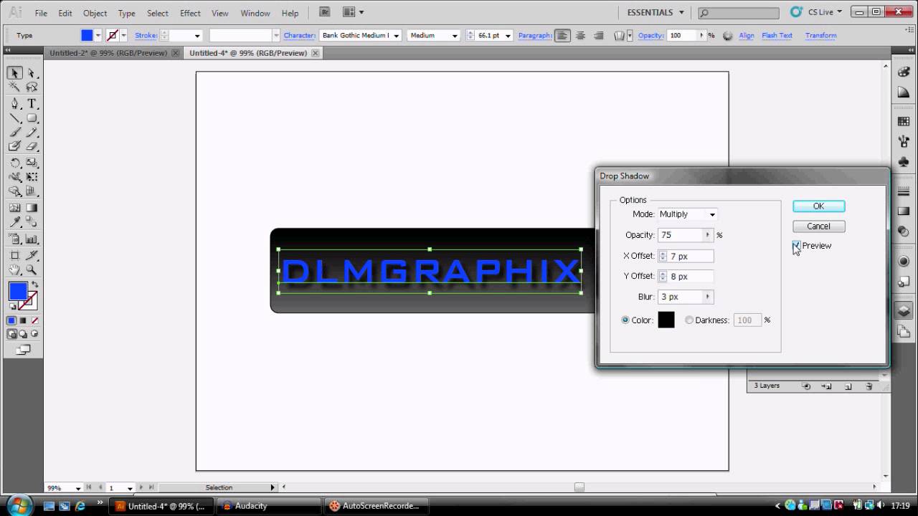The width and height of the screenshot is (918, 516).
Task: Open the Paragraph panel link
Action: (535, 35)
